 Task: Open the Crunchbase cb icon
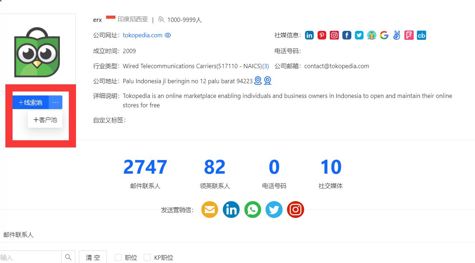click(x=422, y=35)
